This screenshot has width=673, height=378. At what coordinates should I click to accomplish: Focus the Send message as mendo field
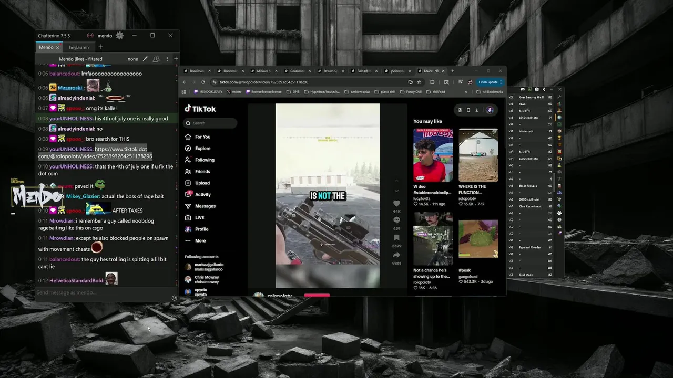tap(103, 292)
